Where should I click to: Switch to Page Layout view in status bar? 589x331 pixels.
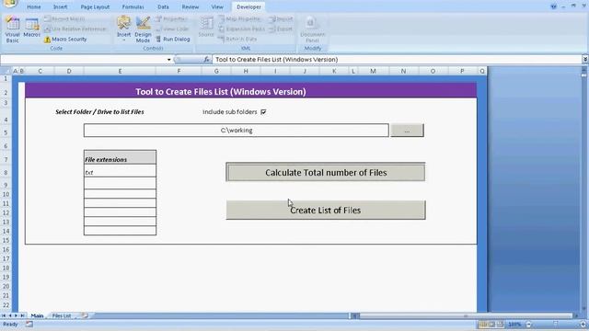pos(491,325)
